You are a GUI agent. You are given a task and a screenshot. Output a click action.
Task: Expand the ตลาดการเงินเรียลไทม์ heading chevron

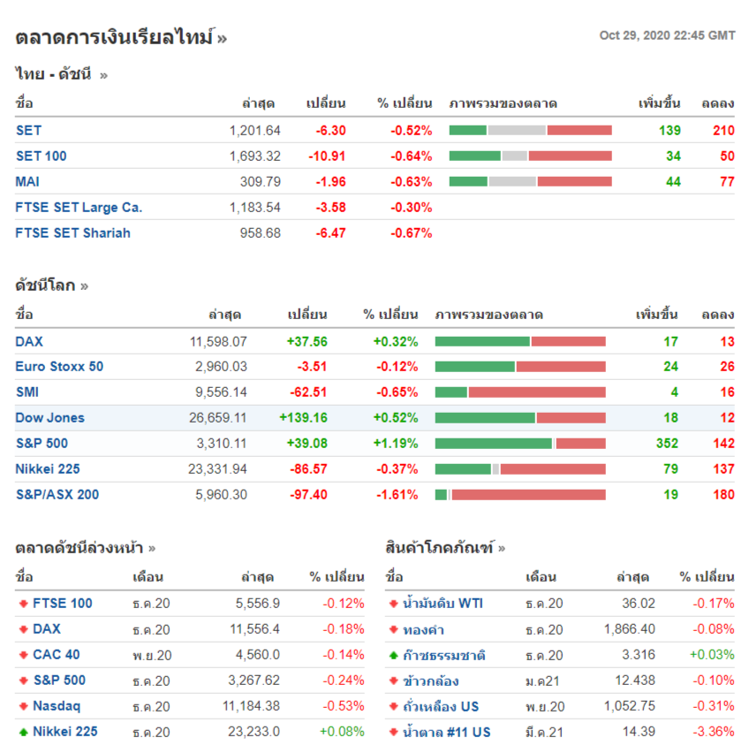coord(222,38)
